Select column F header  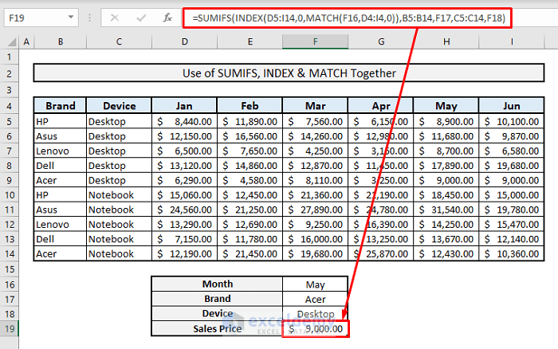click(316, 41)
